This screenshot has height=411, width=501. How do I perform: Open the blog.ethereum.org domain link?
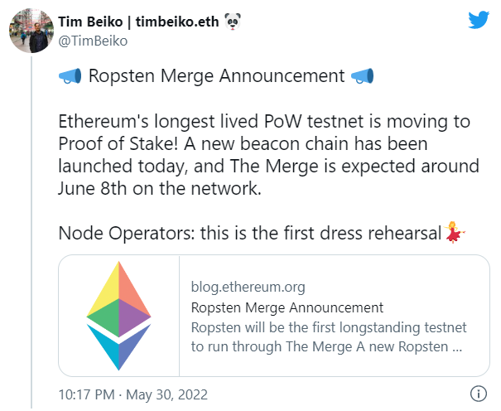248,287
